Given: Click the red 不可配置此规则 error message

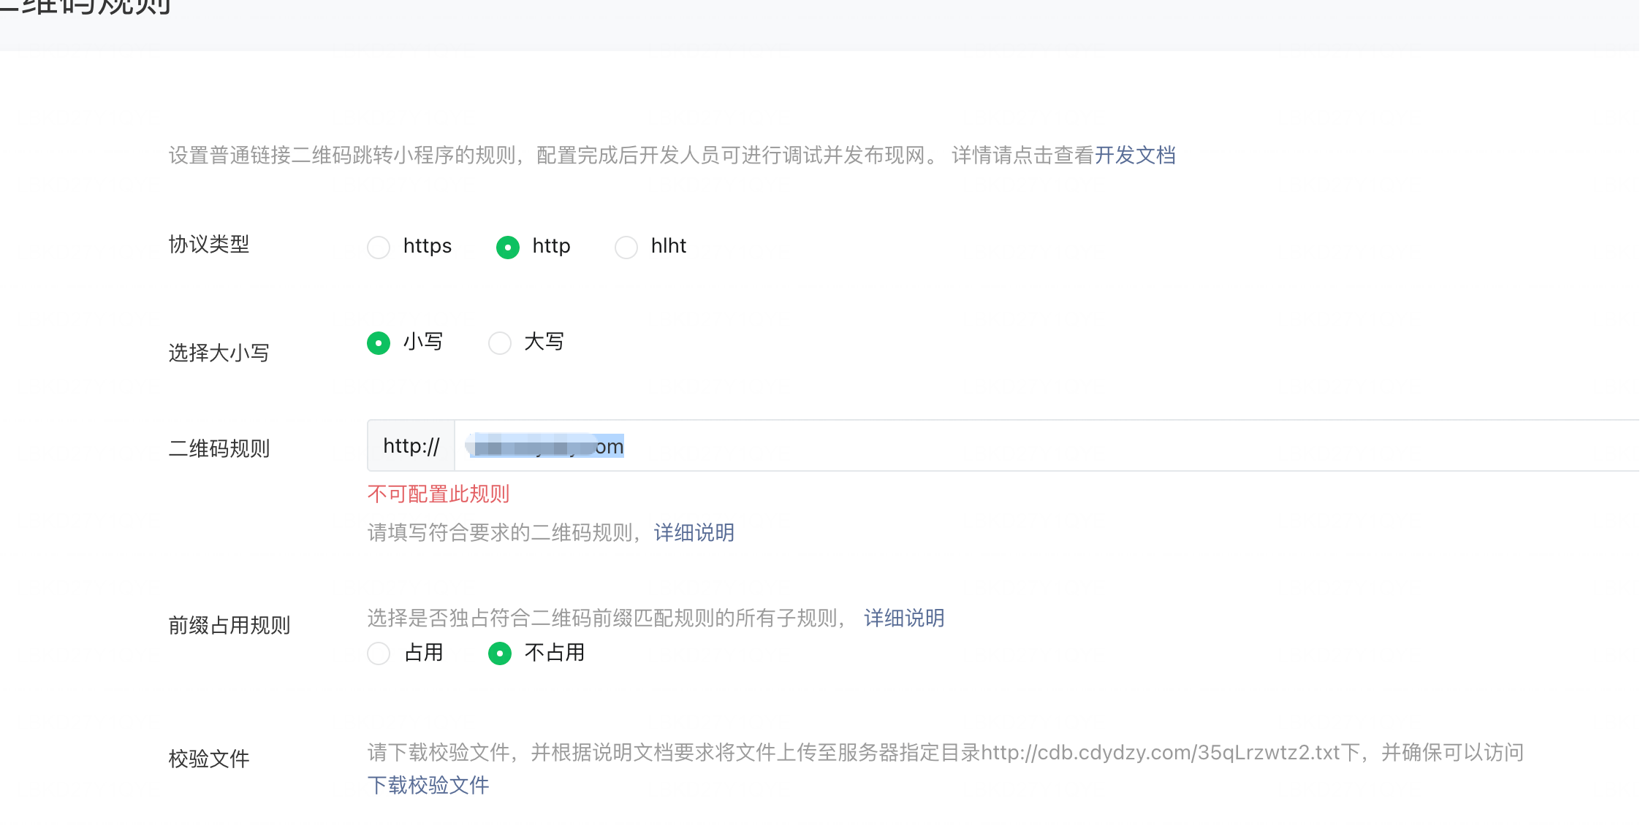Looking at the screenshot, I should pos(439,494).
